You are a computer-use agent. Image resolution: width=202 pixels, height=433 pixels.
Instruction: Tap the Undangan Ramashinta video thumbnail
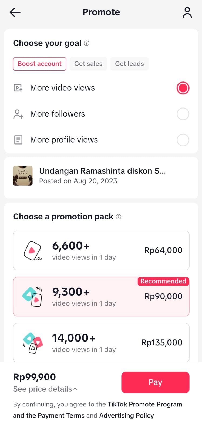(x=23, y=176)
